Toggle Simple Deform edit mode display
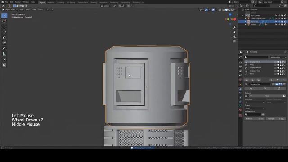Image resolution: width=288 pixels, height=162 pixels. click(281, 68)
